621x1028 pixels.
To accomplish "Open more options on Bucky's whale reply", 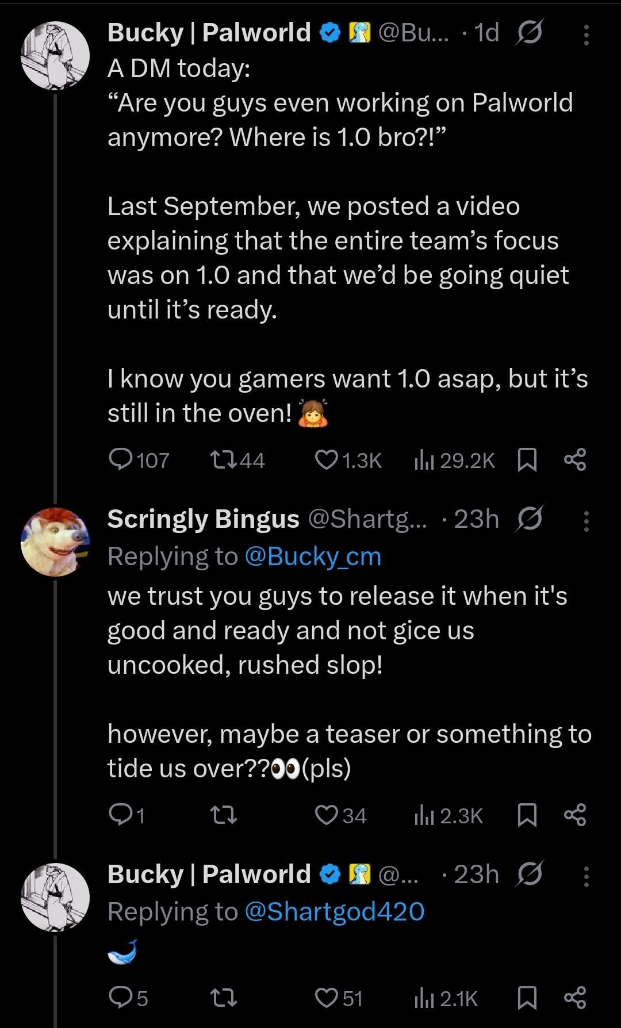I will (586, 876).
